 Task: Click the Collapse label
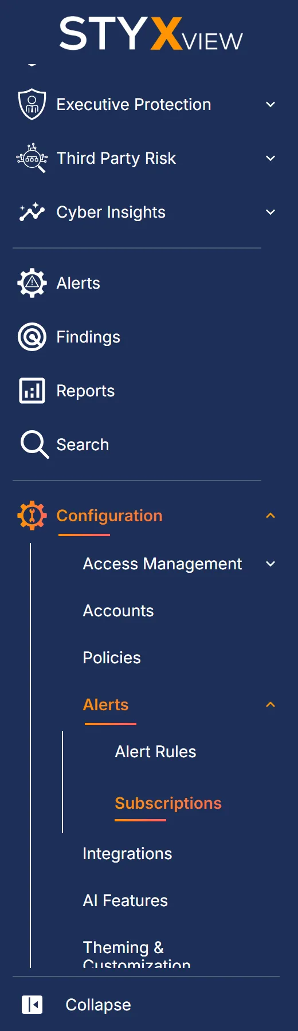click(98, 1005)
